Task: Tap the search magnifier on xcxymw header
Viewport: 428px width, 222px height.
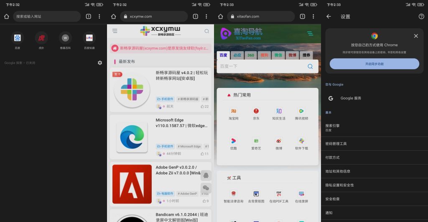Action: click(x=206, y=31)
